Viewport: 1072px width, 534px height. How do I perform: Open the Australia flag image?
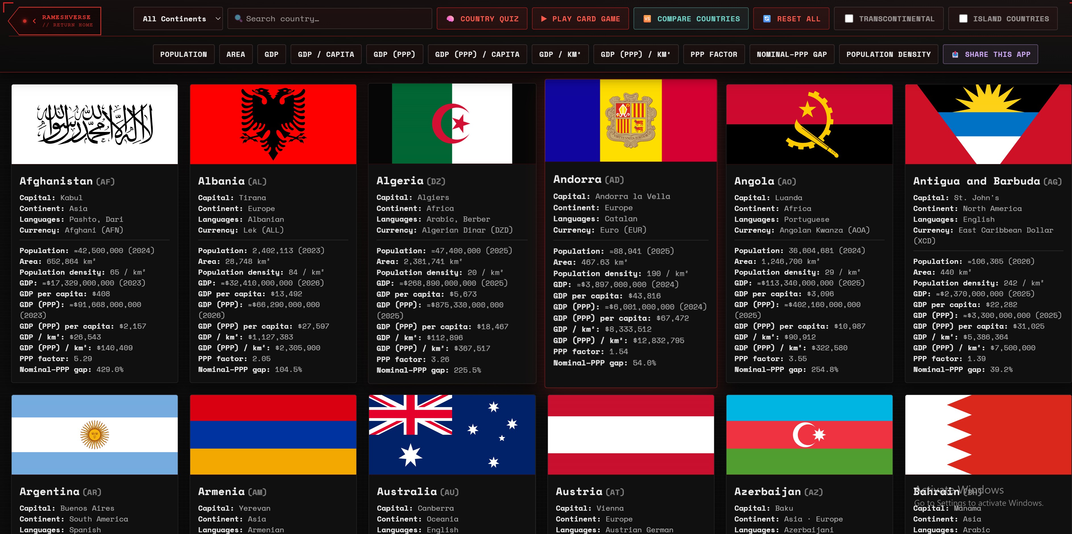pyautogui.click(x=452, y=434)
